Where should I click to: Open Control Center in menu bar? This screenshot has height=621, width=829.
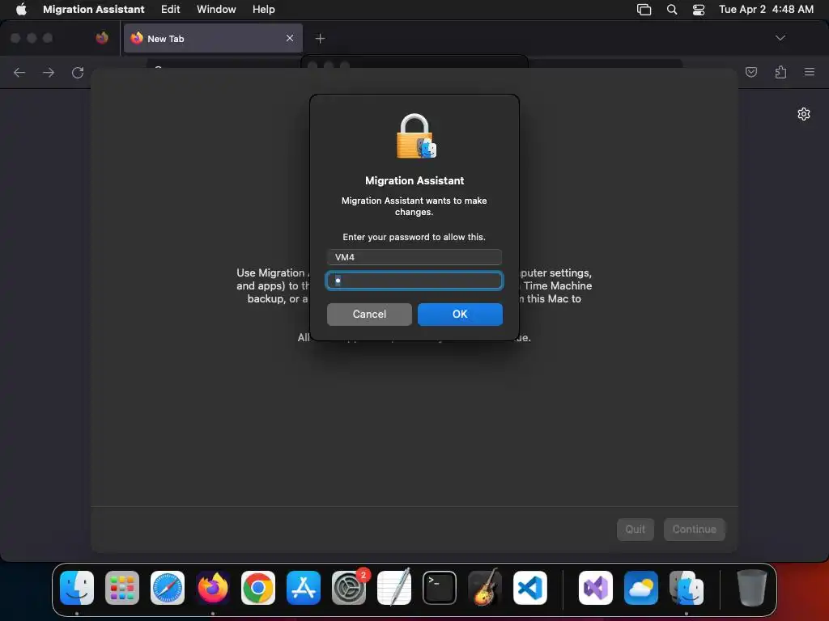(x=699, y=10)
